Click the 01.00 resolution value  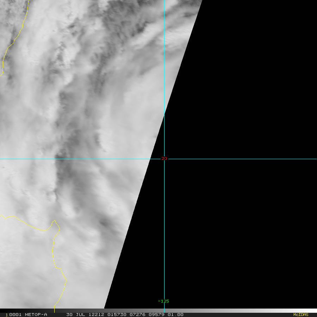tap(175, 315)
